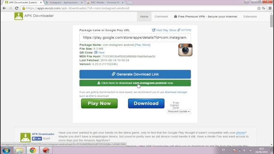The image size is (274, 154).
Task: Close the APK Downloader tab
Action: pos(41,3)
